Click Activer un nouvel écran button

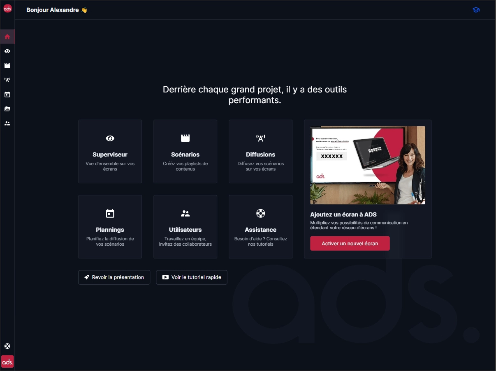pos(350,243)
